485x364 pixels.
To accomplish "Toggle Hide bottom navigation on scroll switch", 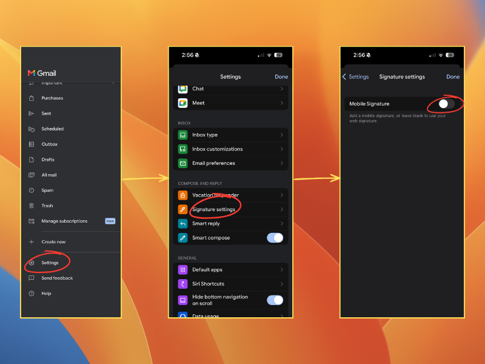I will (275, 300).
